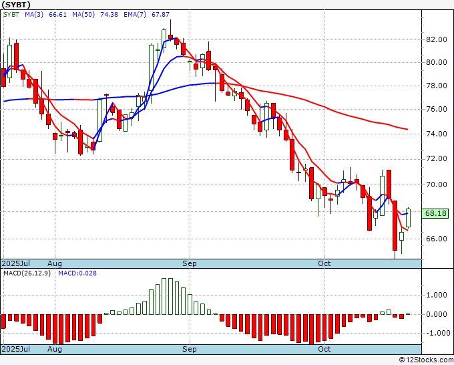Click the MA(50) value 74.38
This screenshot has height=365, width=454.
tap(109, 15)
